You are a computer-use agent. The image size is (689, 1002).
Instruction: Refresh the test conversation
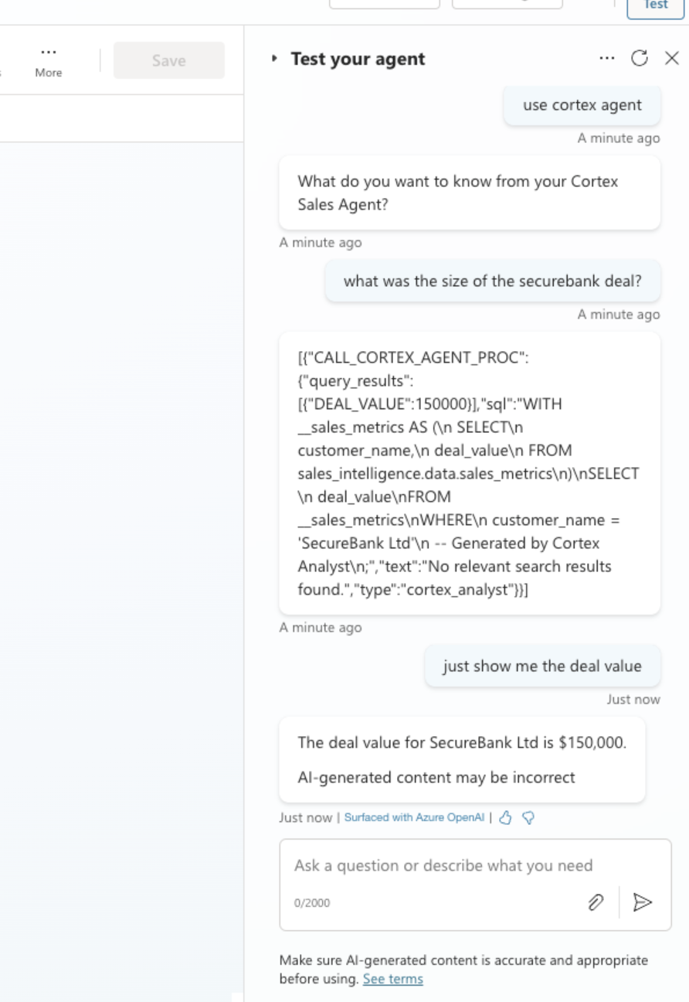(x=639, y=58)
